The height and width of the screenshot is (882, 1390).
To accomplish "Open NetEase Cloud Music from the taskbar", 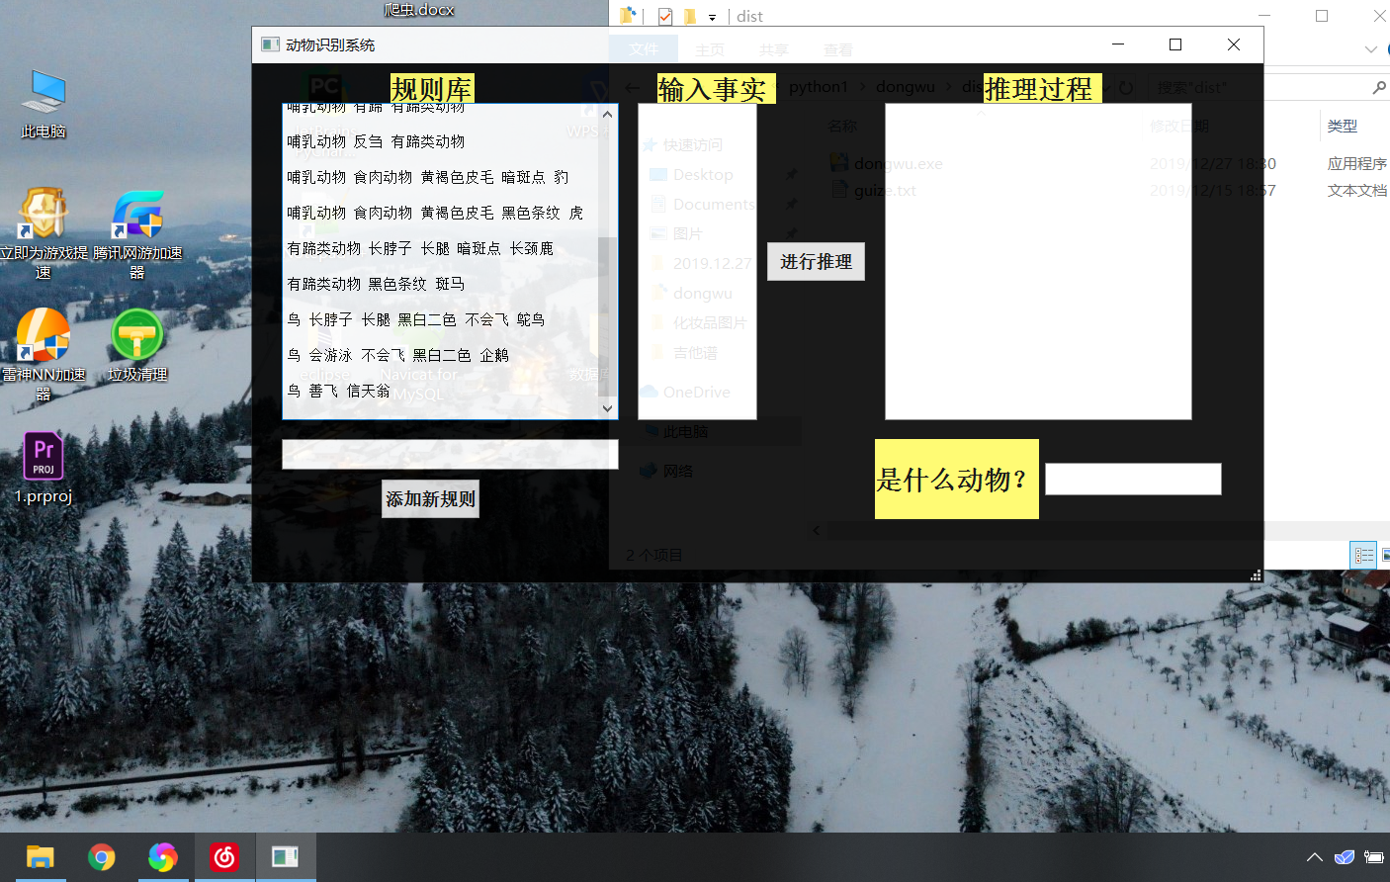I will (223, 856).
